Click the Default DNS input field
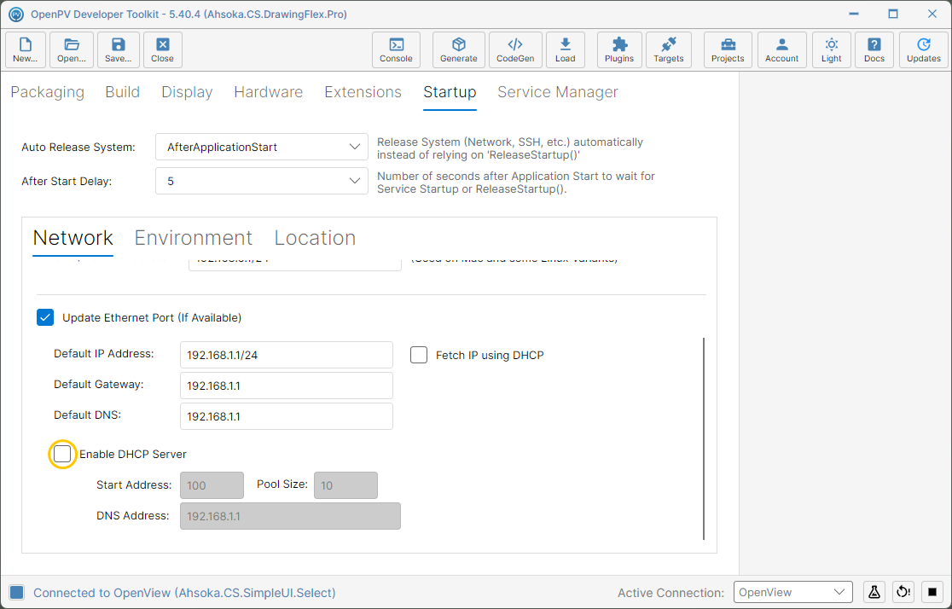 287,416
